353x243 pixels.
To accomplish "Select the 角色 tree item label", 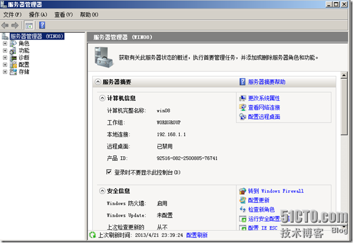I will point(24,43).
